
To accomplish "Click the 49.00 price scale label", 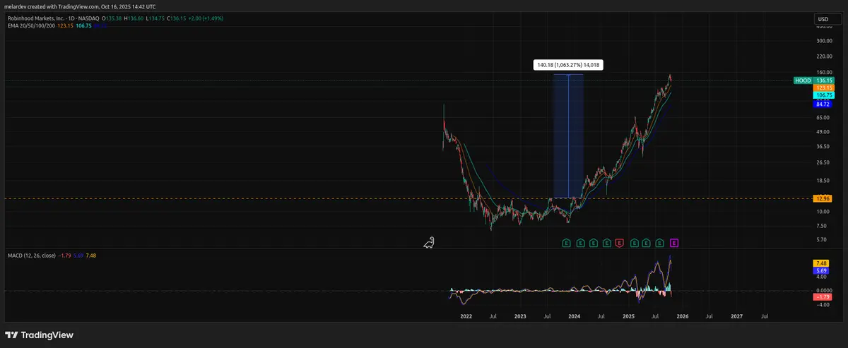I will coord(822,132).
